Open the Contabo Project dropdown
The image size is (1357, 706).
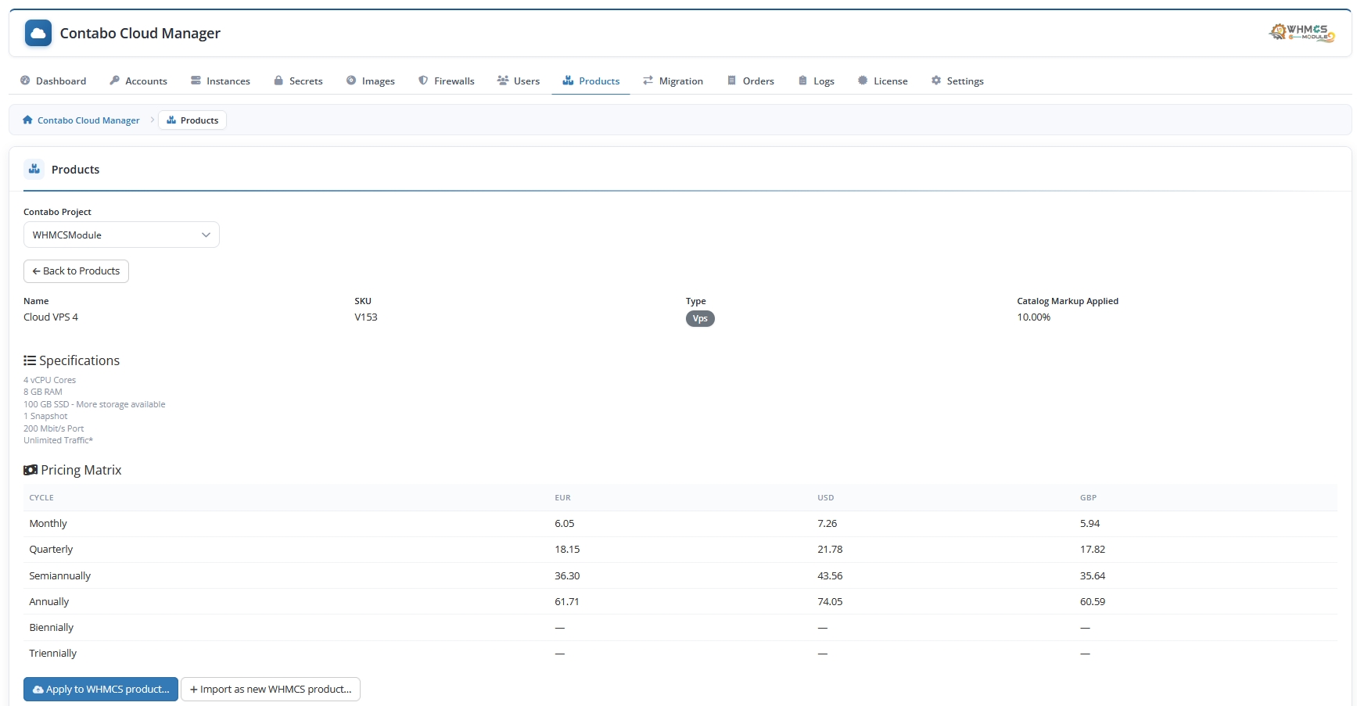click(x=121, y=235)
